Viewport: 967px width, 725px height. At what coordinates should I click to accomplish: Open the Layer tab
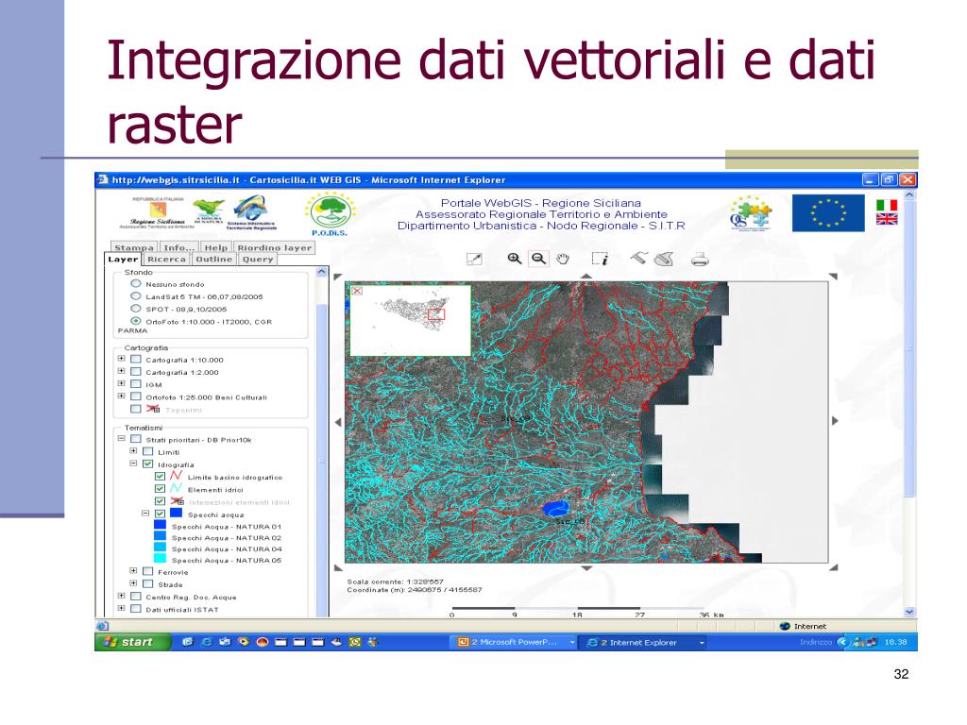pos(123,260)
